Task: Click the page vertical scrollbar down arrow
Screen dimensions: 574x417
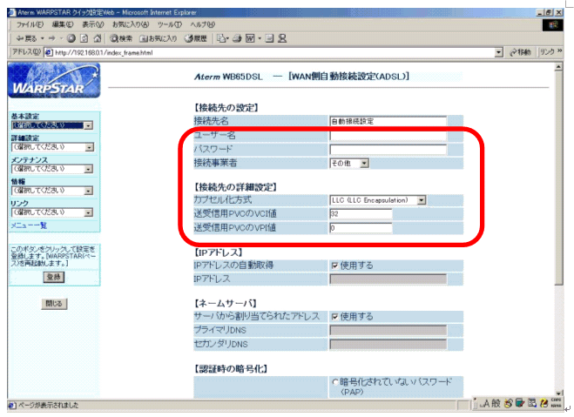Action: pyautogui.click(x=558, y=393)
